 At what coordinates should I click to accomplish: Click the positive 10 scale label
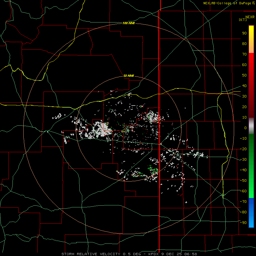coord(244,117)
